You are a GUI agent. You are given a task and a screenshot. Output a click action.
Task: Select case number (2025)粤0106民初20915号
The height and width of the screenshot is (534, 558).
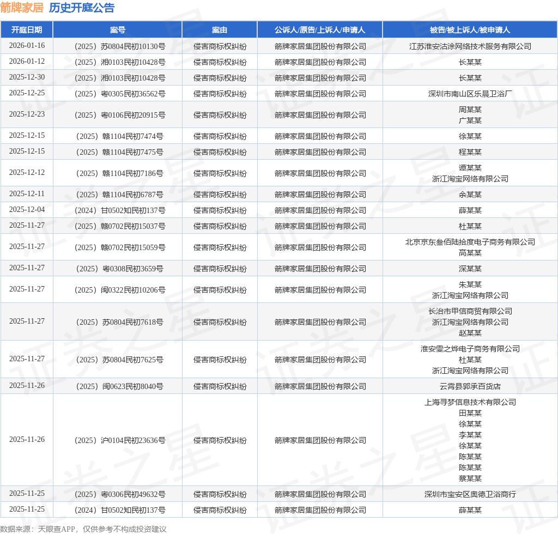tap(119, 116)
